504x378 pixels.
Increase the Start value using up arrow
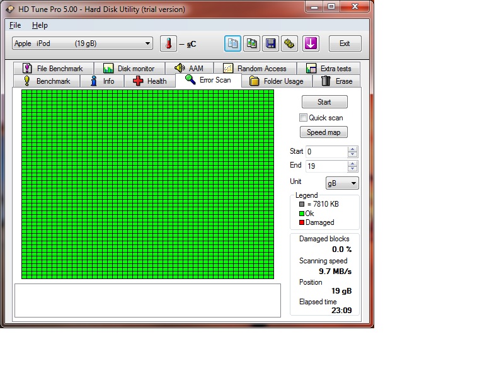pyautogui.click(x=353, y=149)
